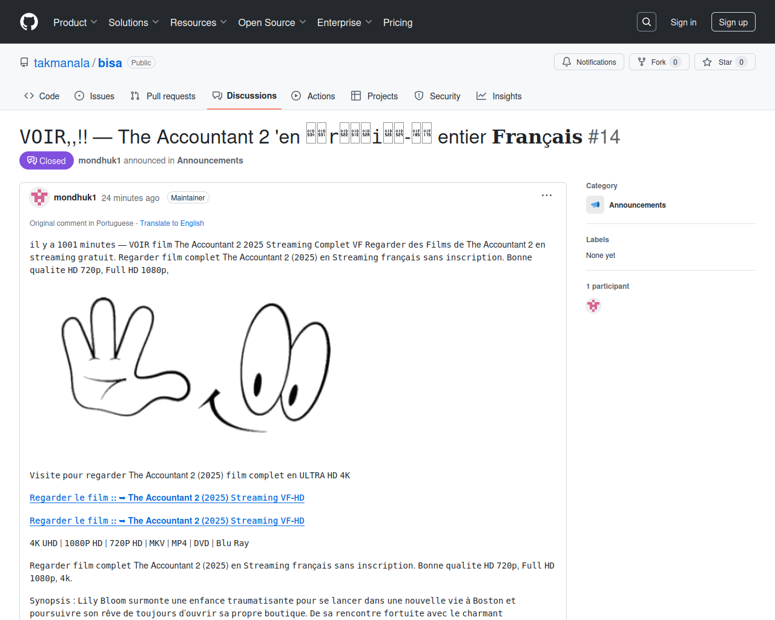The image size is (775, 620).
Task: Expand the Solutions dropdown menu
Action: click(x=134, y=22)
